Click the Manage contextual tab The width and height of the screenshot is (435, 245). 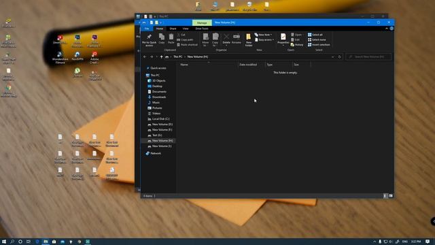pos(202,22)
